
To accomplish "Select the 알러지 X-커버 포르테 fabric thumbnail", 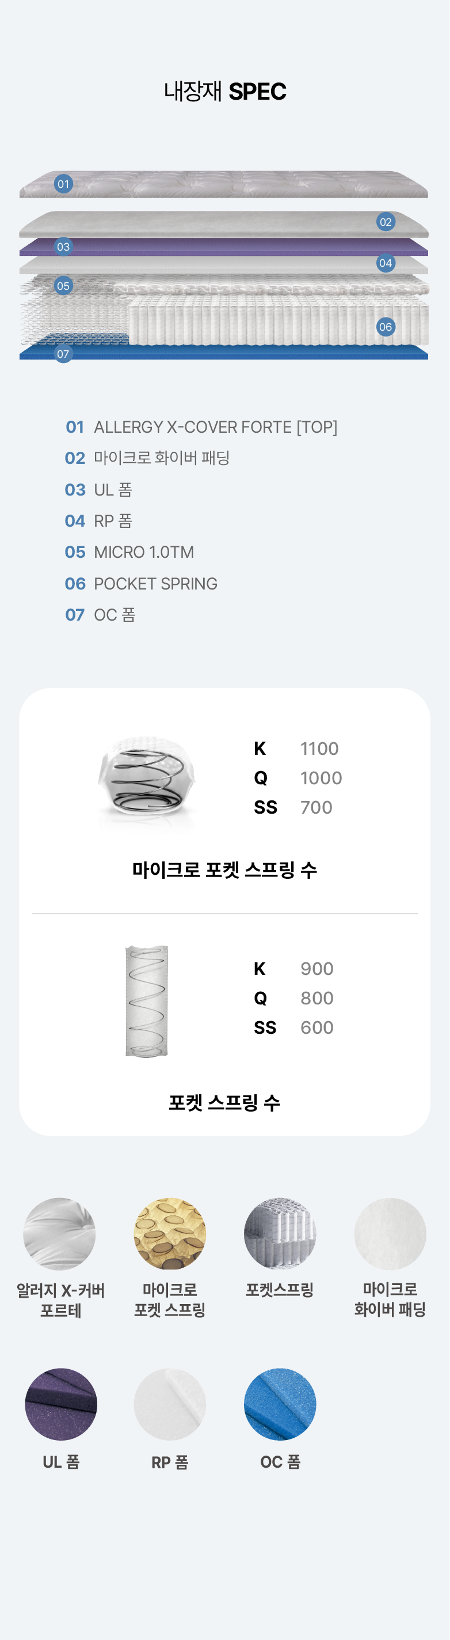I will point(60,1234).
